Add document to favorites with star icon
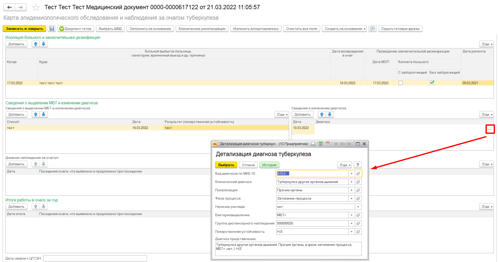This screenshot has height=262, width=498. coord(36,8)
